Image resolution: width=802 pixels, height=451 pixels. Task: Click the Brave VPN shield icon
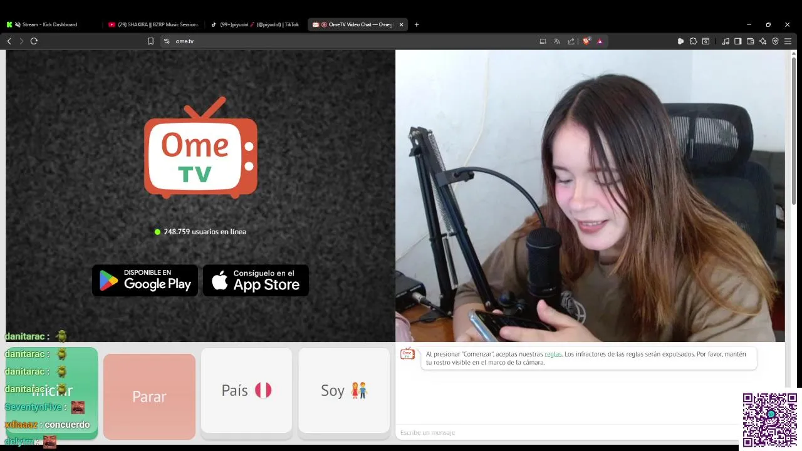click(x=775, y=41)
